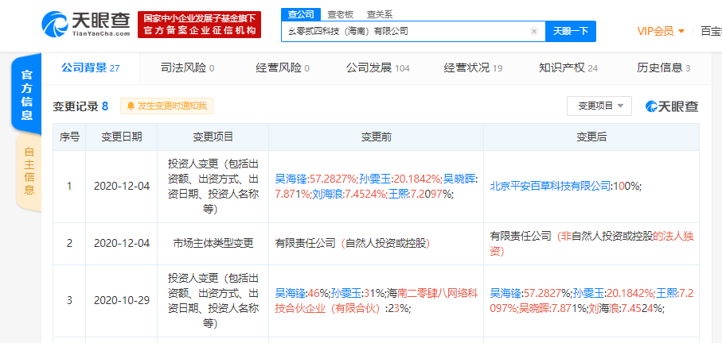This screenshot has height=343, width=722.
Task: Open the 历史信息 tab
Action: (x=663, y=67)
